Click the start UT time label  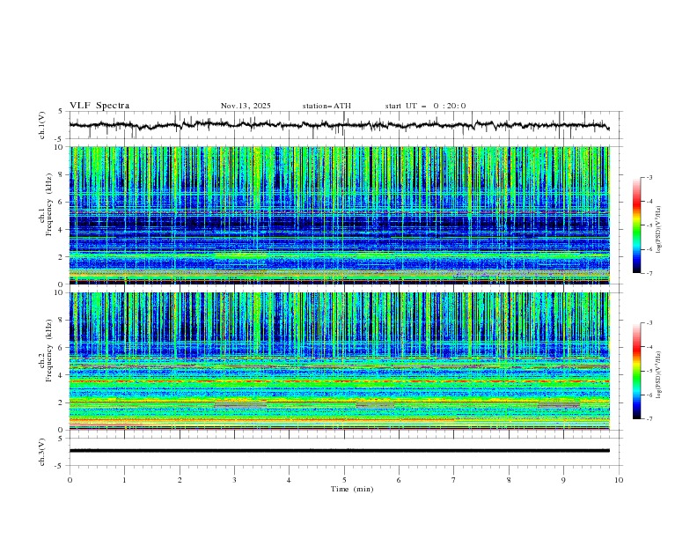point(425,106)
